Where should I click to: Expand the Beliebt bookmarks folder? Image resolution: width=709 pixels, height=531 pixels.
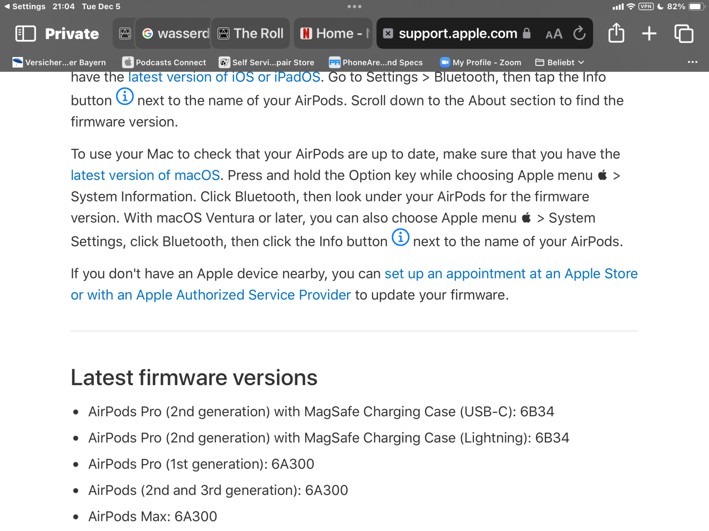click(x=560, y=62)
